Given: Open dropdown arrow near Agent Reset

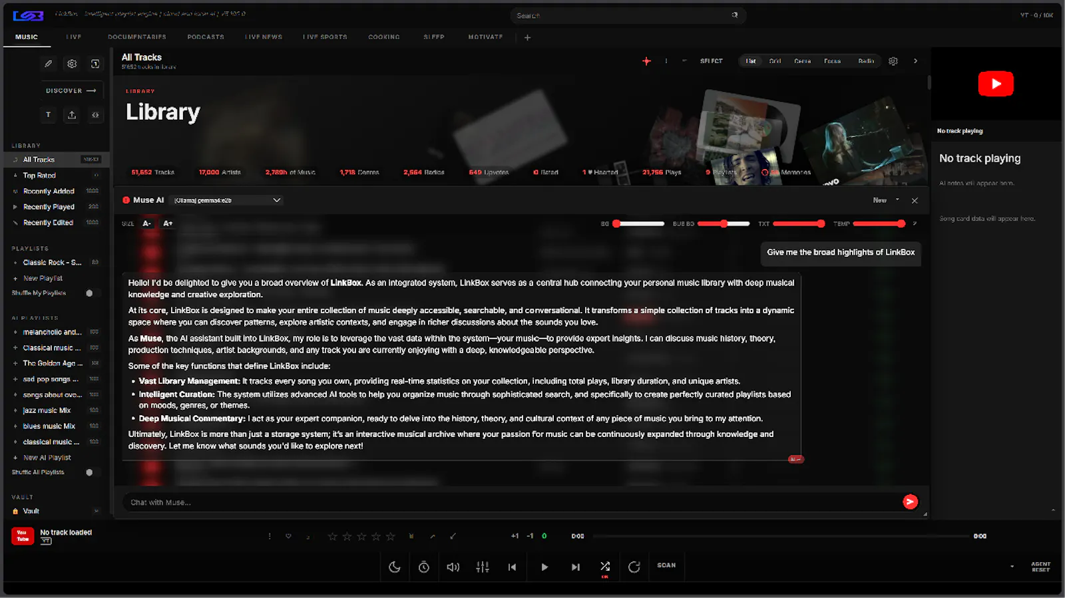Looking at the screenshot, I should pyautogui.click(x=1012, y=567).
